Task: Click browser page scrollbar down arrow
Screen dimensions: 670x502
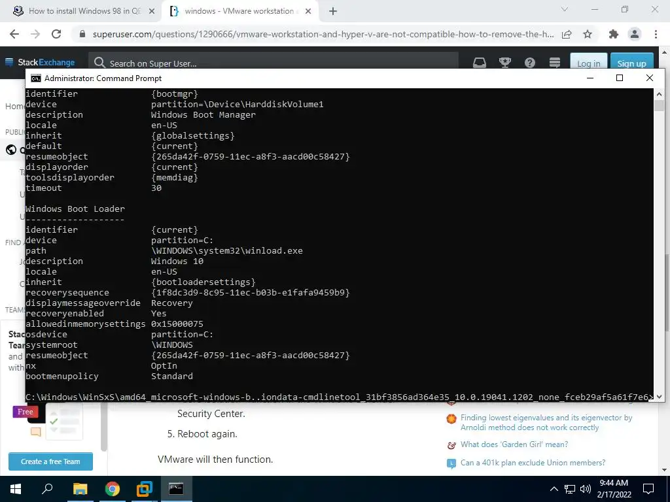Action: [665, 470]
